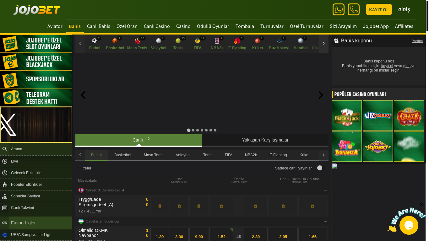The width and height of the screenshot is (429, 241).
Task: Click the KAYIT OL button
Action: pyautogui.click(x=379, y=9)
